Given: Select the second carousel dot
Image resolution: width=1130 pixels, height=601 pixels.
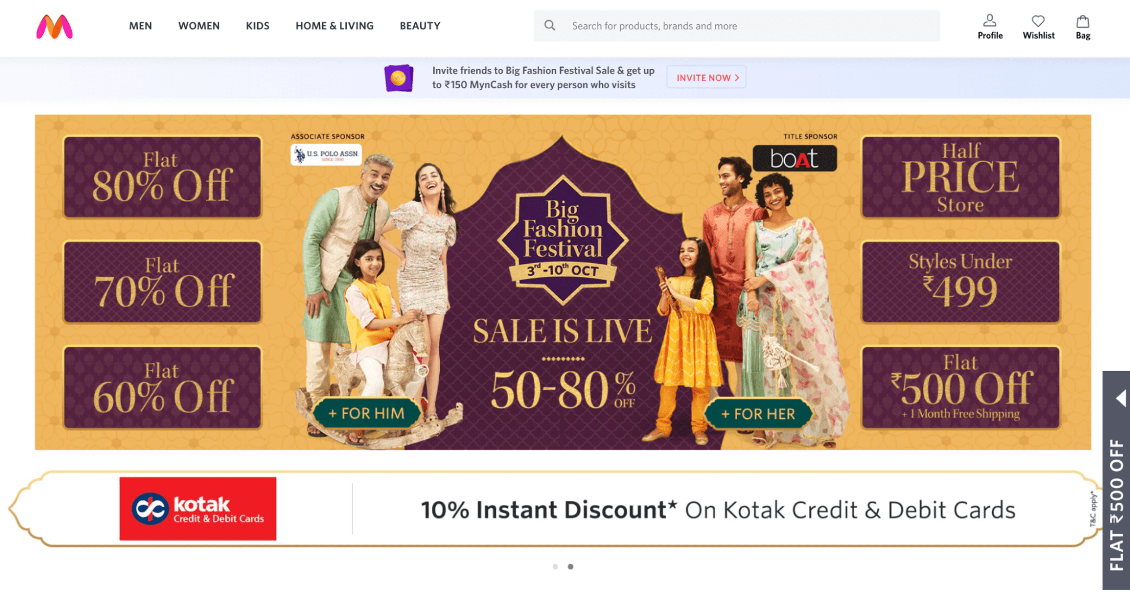Looking at the screenshot, I should click(570, 567).
